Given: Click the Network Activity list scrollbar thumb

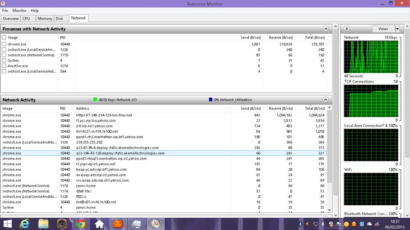Looking at the screenshot, I should tap(329, 147).
